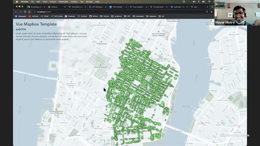Reload the localhost page
Viewport: 260px width, 146px height.
(x=25, y=12)
